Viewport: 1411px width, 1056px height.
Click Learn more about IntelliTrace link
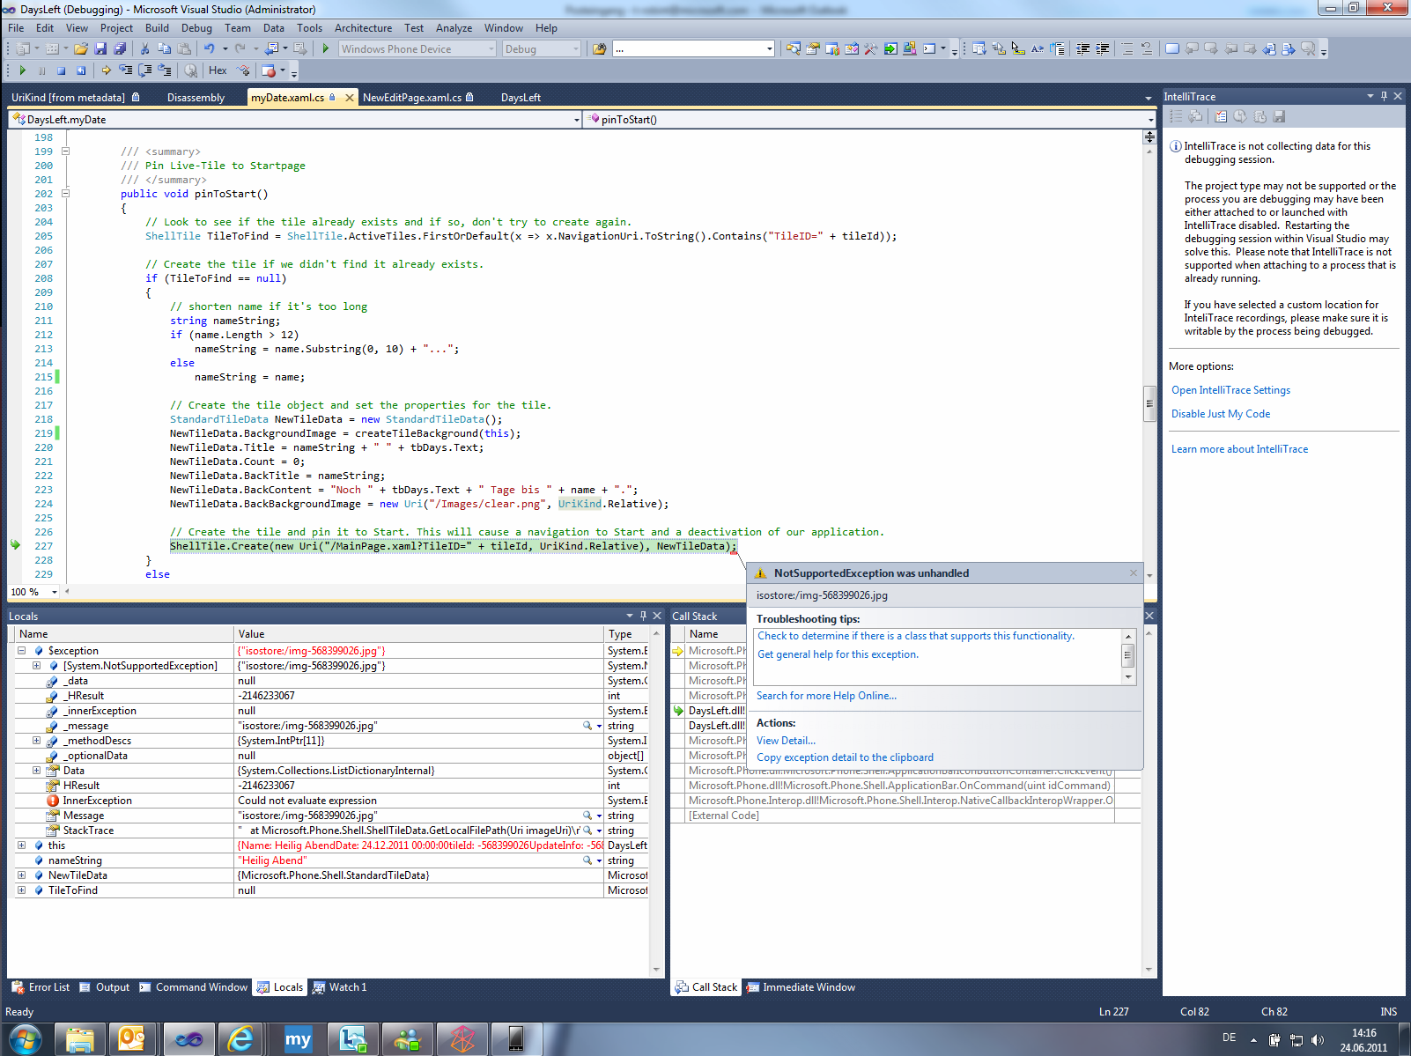[1239, 449]
